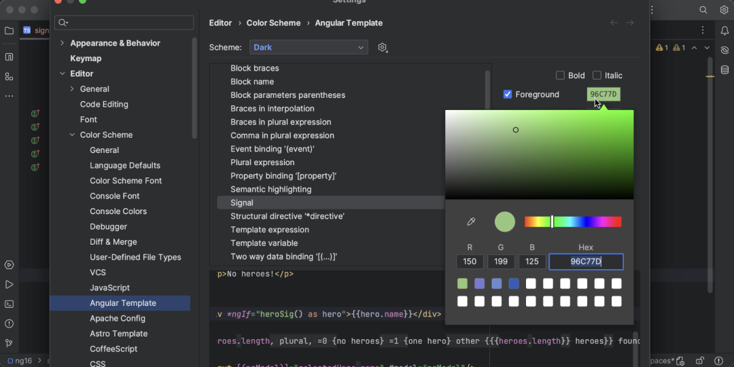Open the Notifications bell icon
The height and width of the screenshot is (367, 734).
[x=724, y=31]
